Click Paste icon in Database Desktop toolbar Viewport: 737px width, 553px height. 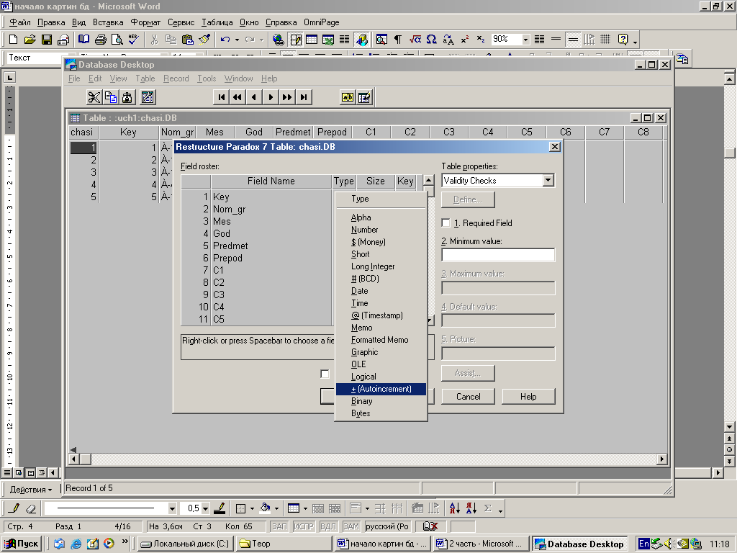pos(127,97)
